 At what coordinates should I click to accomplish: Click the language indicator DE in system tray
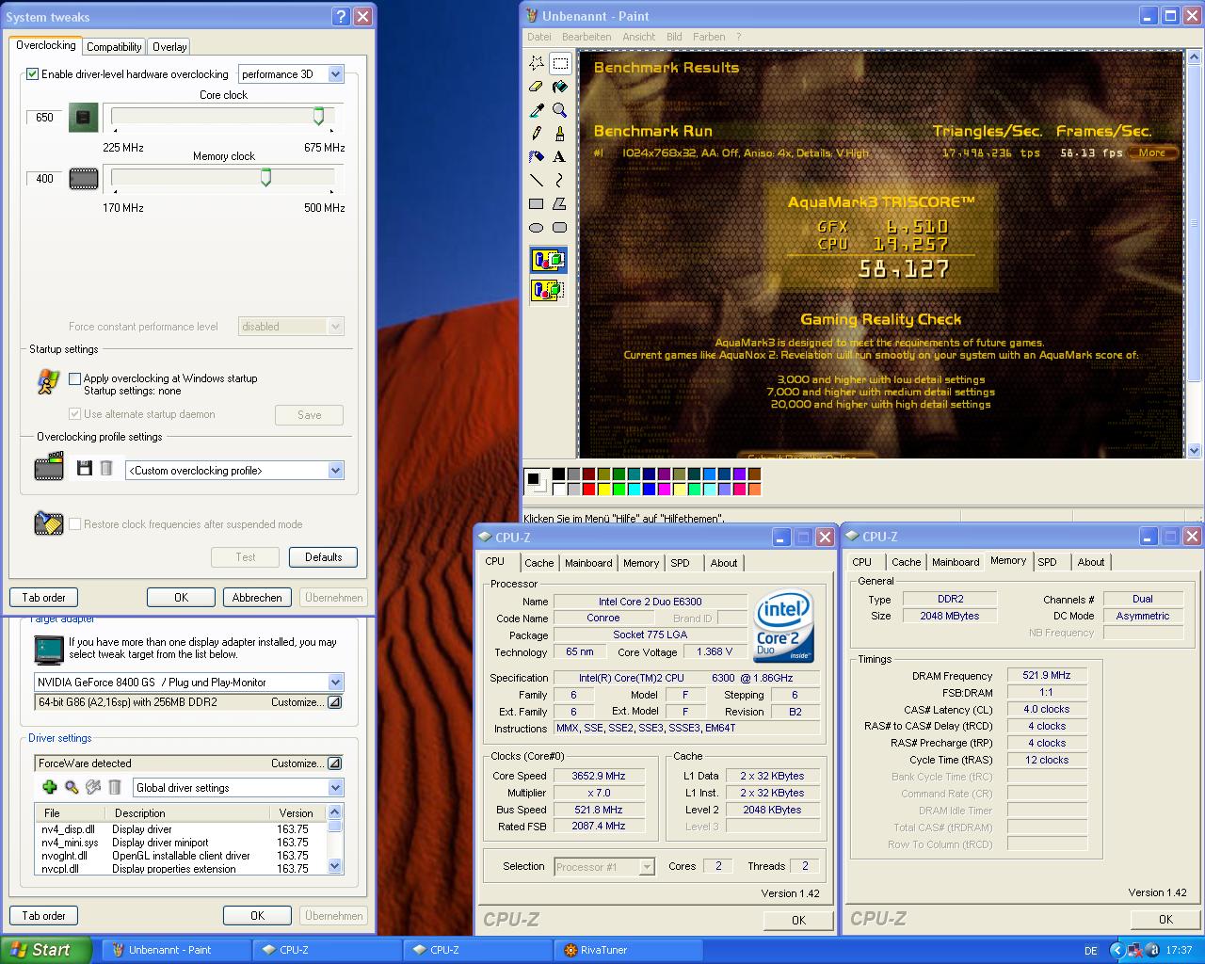pyautogui.click(x=1090, y=951)
